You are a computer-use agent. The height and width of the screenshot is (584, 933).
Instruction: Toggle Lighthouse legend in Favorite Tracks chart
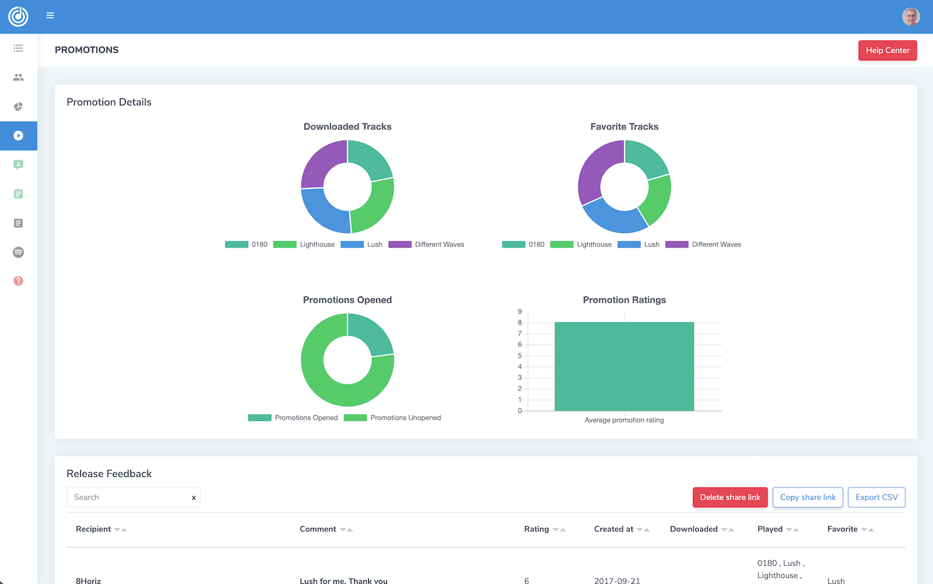click(581, 245)
